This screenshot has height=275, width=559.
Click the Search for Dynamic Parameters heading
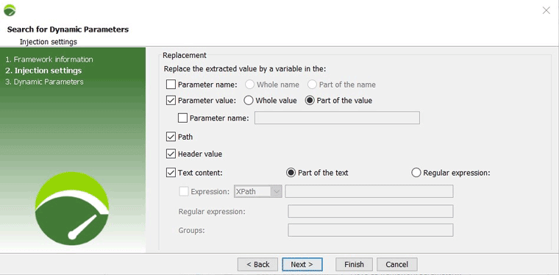[68, 29]
